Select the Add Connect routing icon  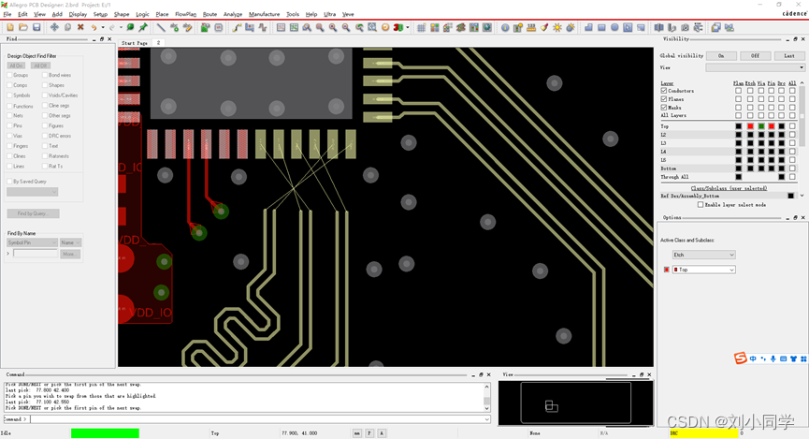click(x=237, y=27)
